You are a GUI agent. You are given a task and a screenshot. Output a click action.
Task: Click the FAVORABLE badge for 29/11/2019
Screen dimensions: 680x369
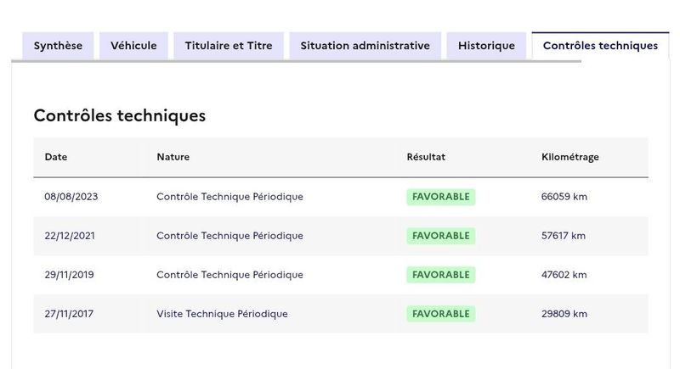pyautogui.click(x=440, y=275)
